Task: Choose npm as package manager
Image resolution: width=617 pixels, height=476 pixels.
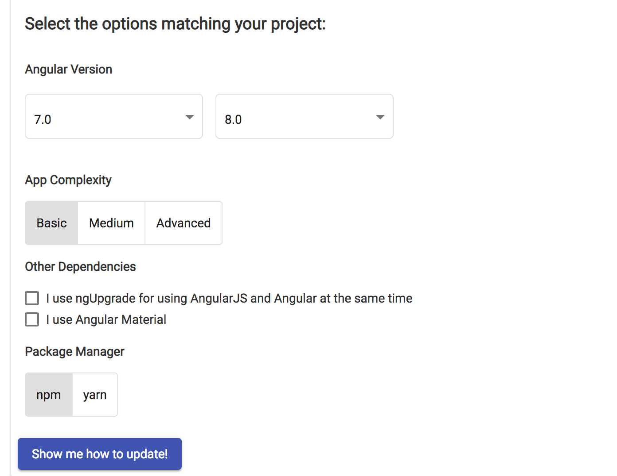Action: 48,394
